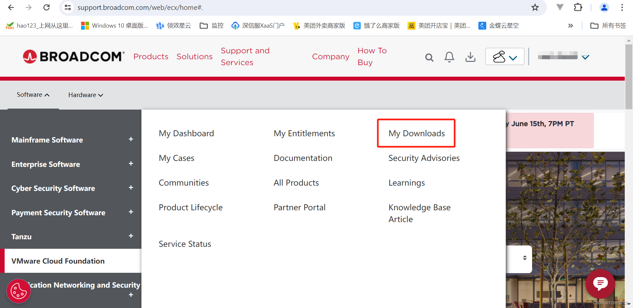Screen dimensions: 633x308
Task: Open Chrome three-dot menu
Action: (x=622, y=7)
